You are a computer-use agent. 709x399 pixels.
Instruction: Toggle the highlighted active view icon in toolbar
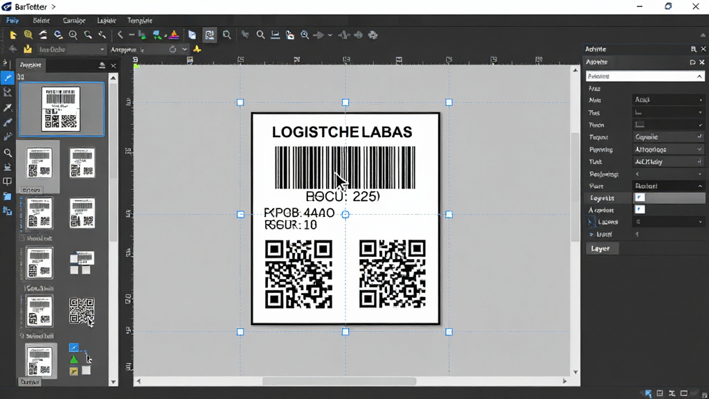coord(209,35)
